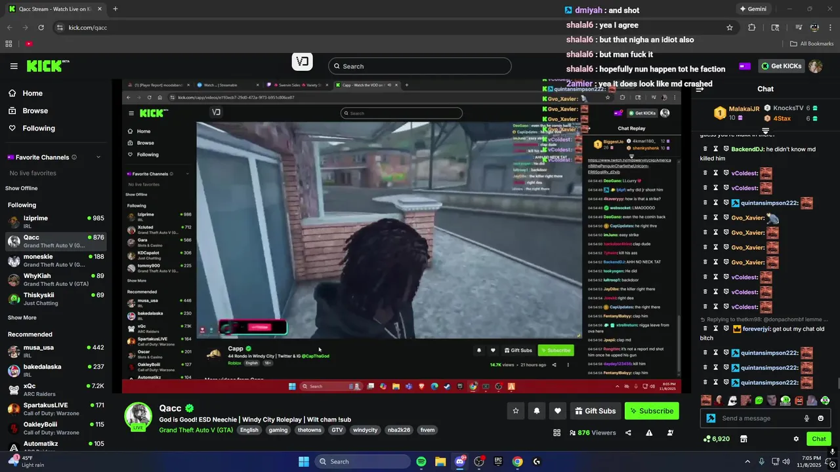
Task: Open moneskie channel in the Following list
Action: coord(55,260)
